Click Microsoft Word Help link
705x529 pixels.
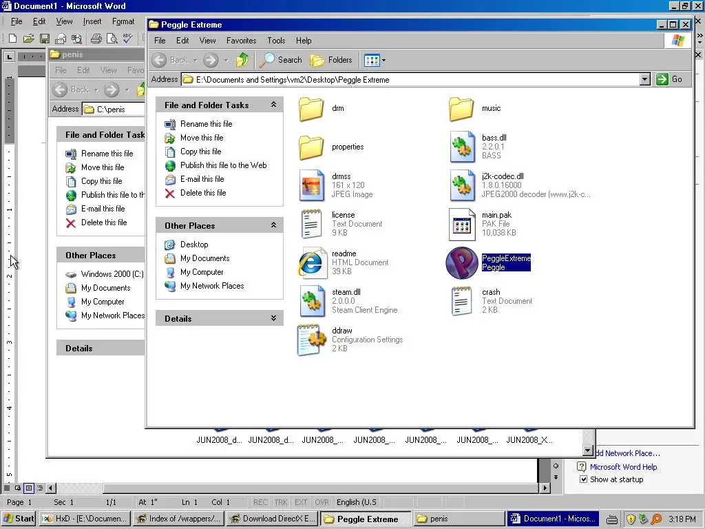tap(623, 467)
